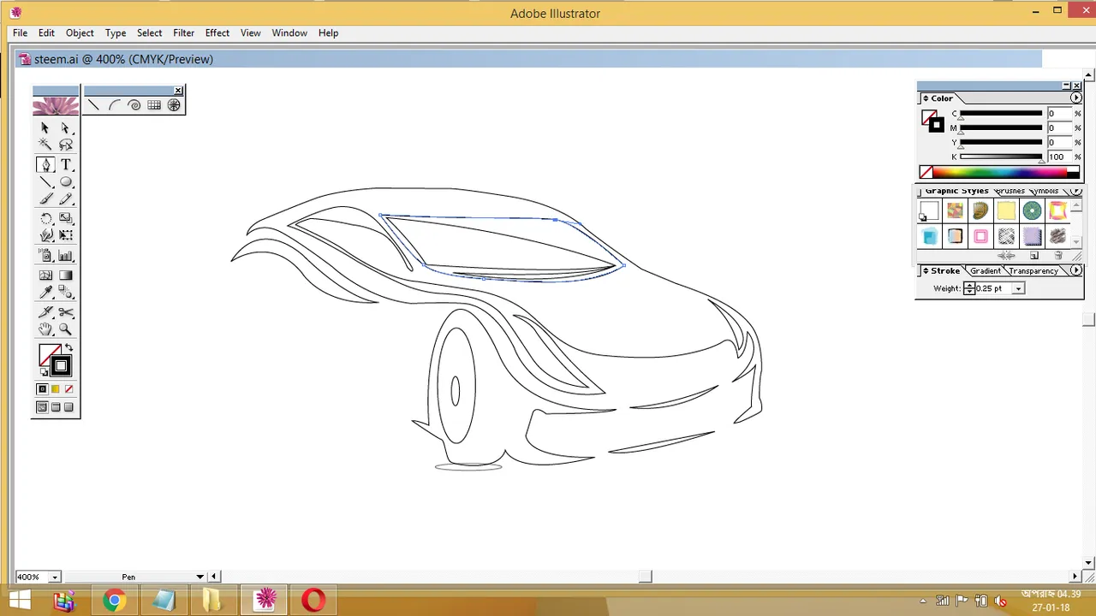Screen dimensions: 1096x616
Task: Switch to Full Screen mode
Action: click(x=69, y=407)
